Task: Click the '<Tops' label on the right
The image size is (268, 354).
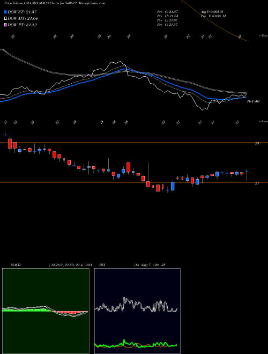Action: [263, 36]
